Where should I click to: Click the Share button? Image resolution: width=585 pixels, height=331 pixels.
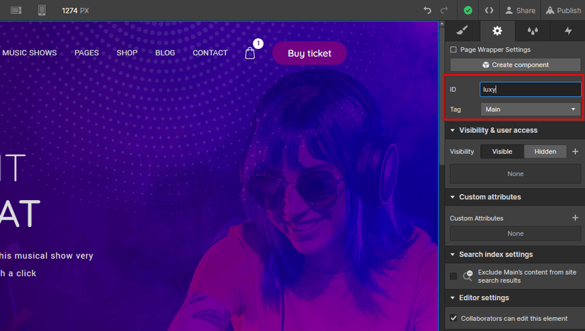tap(520, 11)
